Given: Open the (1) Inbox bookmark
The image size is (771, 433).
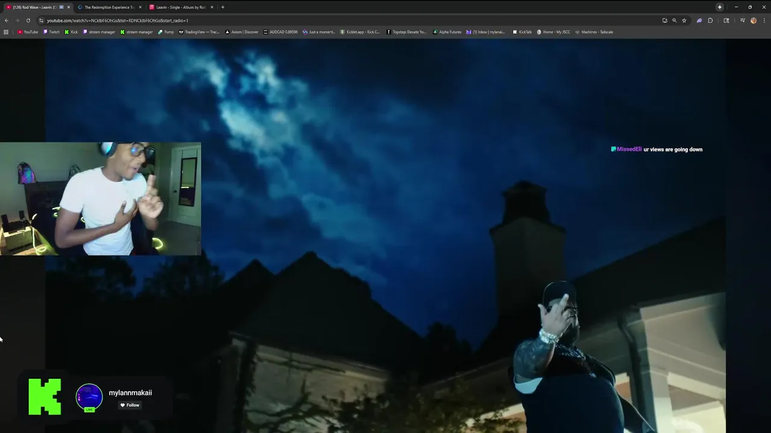Looking at the screenshot, I should 486,32.
